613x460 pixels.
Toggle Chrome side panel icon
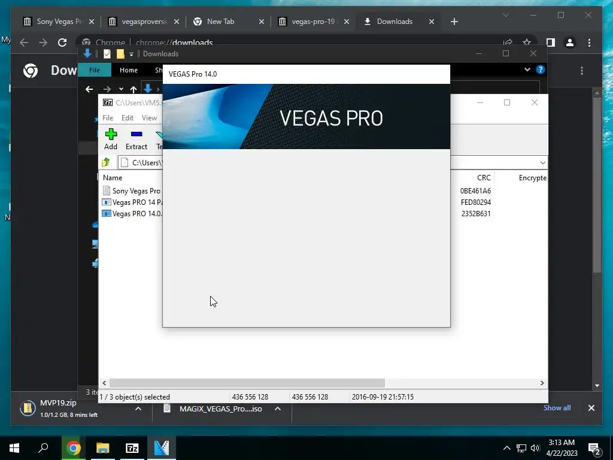coord(551,43)
